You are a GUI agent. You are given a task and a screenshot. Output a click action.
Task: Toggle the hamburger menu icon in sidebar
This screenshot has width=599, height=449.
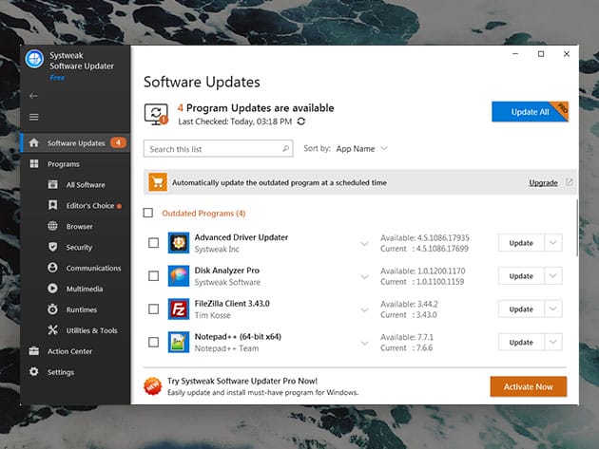pos(33,117)
